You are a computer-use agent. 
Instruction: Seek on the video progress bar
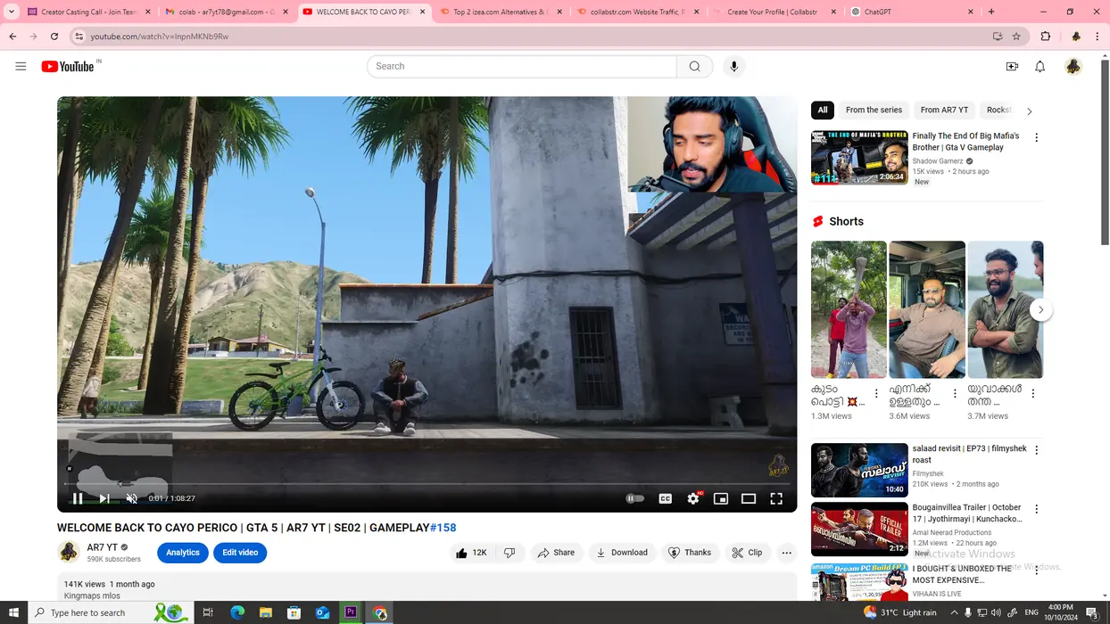(427, 484)
